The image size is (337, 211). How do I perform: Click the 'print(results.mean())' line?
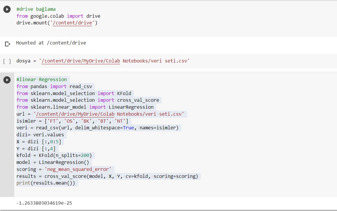tap(46, 183)
